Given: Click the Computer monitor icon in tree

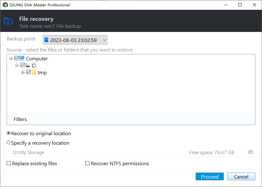Looking at the screenshot, I should [x=22, y=58].
